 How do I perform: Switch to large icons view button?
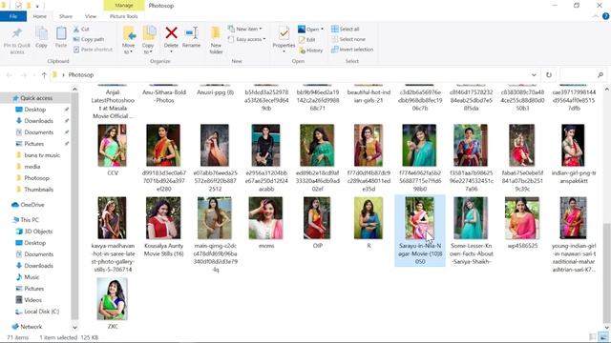603,337
